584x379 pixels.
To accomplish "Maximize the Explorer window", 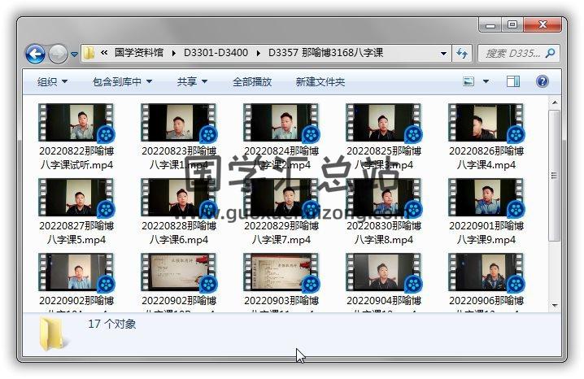I will 512,25.
